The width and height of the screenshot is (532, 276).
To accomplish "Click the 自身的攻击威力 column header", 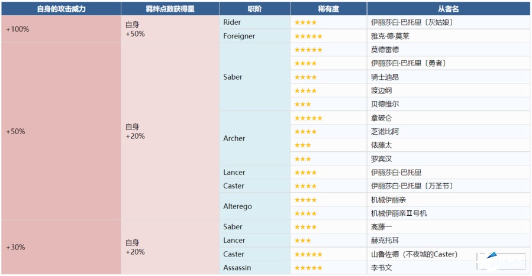I will (61, 9).
